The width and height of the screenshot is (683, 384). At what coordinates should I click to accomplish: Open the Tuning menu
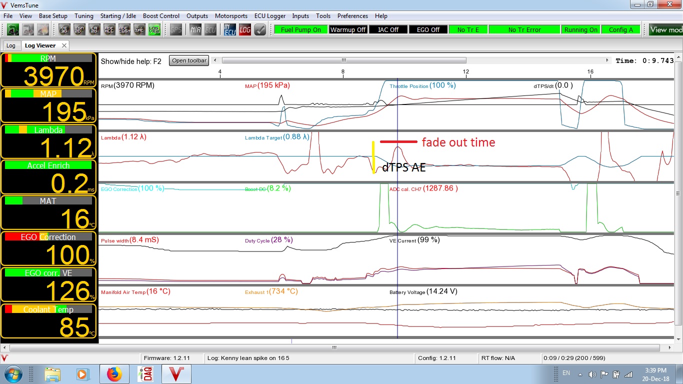tap(84, 16)
